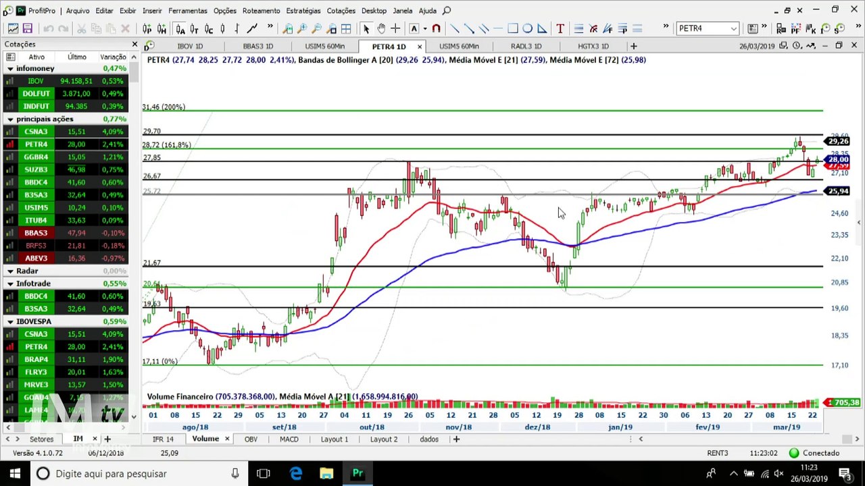Select the ABEV3 quote row
The height and width of the screenshot is (486, 865).
pyautogui.click(x=65, y=258)
